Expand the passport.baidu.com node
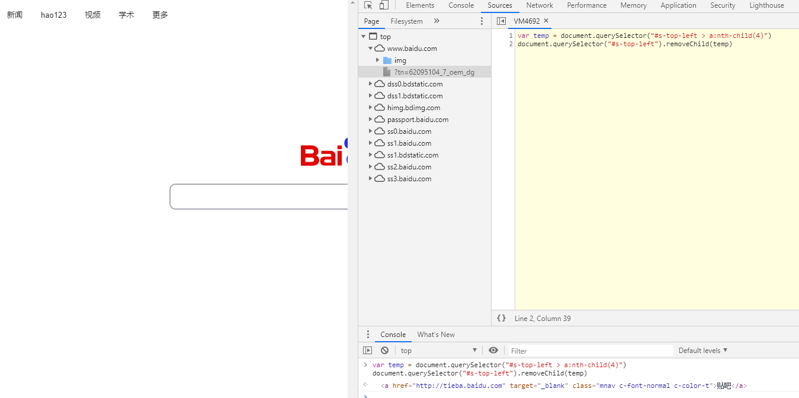The image size is (799, 398). [x=371, y=119]
